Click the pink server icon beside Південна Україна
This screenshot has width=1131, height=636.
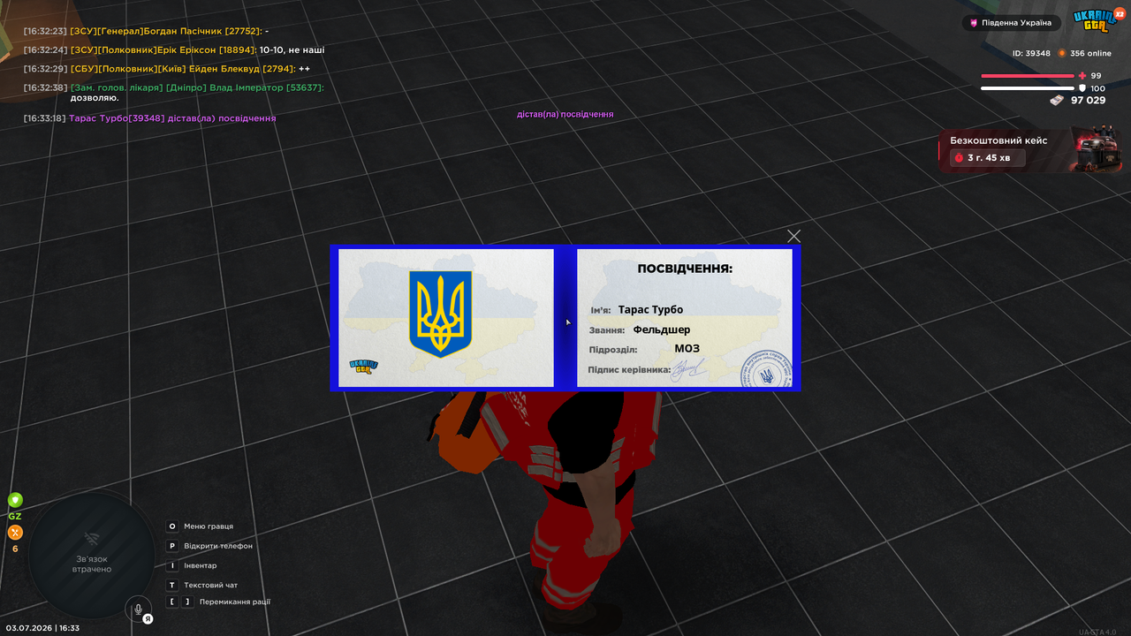[974, 23]
